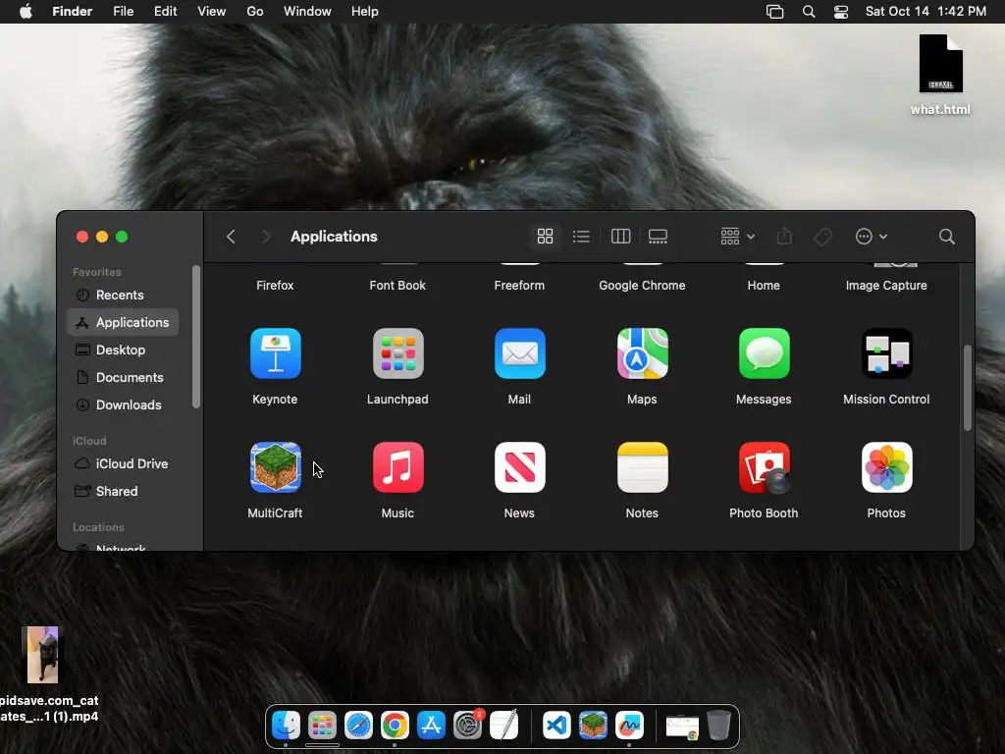Open the View menu
Screen dimensions: 1005x754
pos(212,12)
